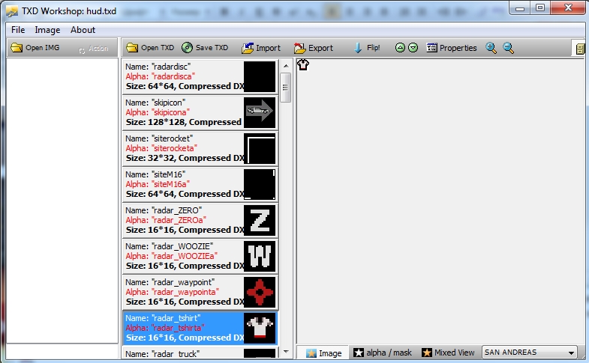589x363 pixels.
Task: Click texture list scrollbar up arrow
Action: click(x=286, y=66)
